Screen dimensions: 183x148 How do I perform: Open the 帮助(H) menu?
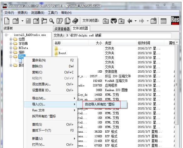pos(66,13)
